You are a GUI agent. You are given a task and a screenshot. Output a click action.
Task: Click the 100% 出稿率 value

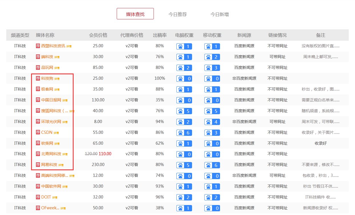160,78
